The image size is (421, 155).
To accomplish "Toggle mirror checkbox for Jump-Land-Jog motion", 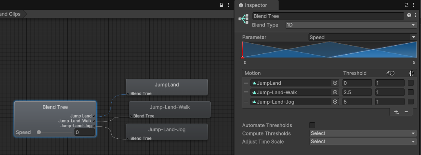I will point(411,102).
